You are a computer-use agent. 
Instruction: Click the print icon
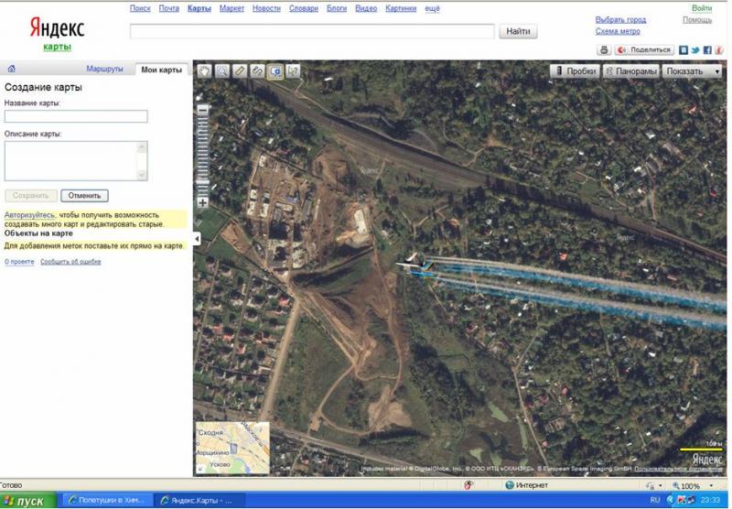tap(604, 50)
